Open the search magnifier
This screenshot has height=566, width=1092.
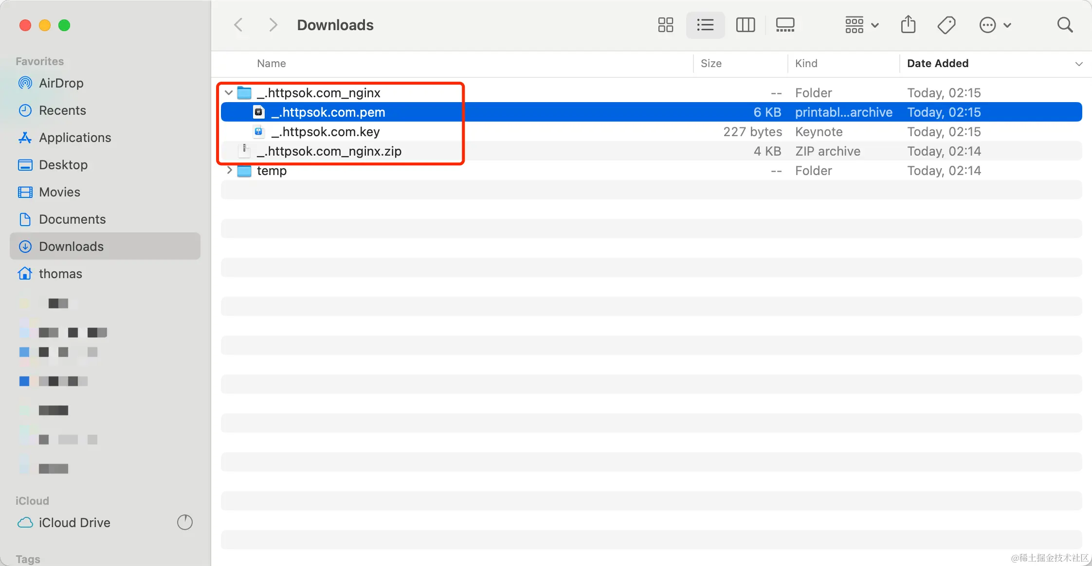pos(1065,25)
